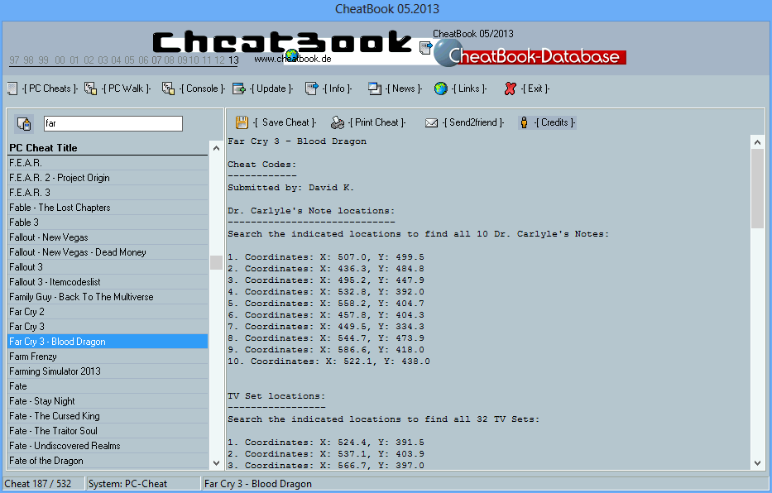Select F.E.A.R. in the cheat list
This screenshot has height=493, width=772.
coord(108,163)
